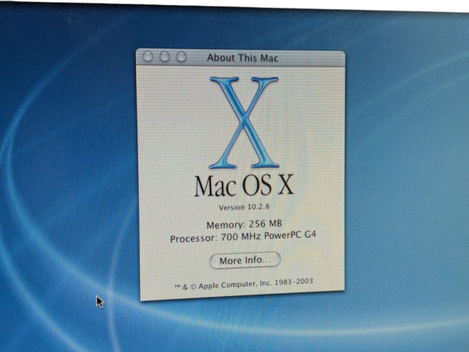Click the Version 10.2.8 text
The image size is (469, 352).
point(244,207)
